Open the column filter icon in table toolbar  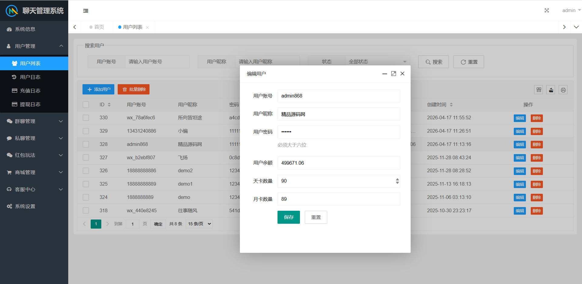coord(539,90)
